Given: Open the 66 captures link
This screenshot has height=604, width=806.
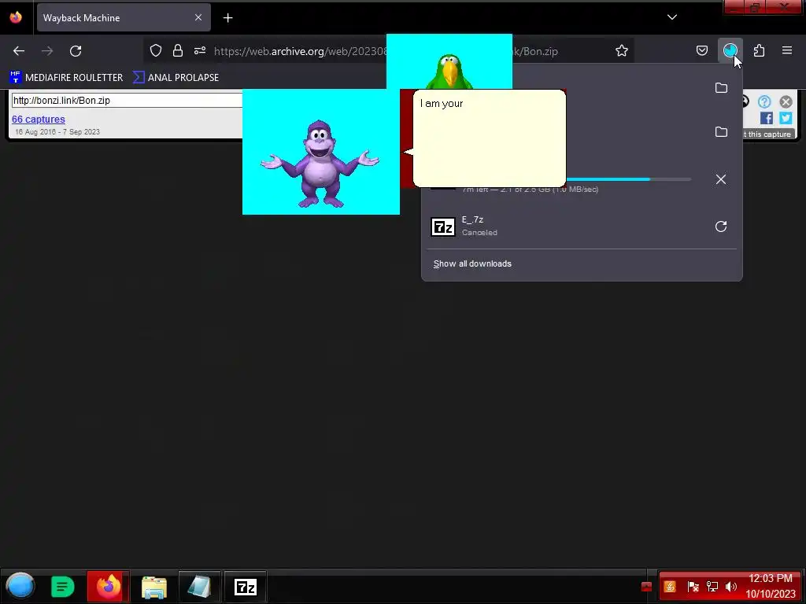Looking at the screenshot, I should pyautogui.click(x=39, y=120).
